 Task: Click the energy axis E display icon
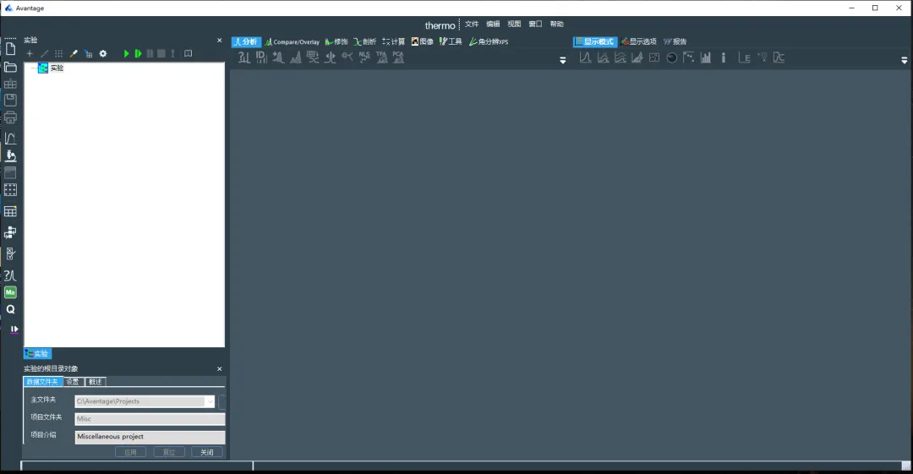tap(744, 57)
